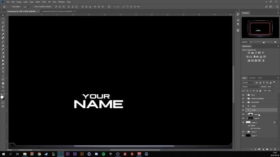This screenshot has width=280, height=157.
Task: Click the canvas vertical scrollbar
Action: tap(233, 84)
